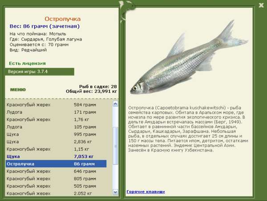Click the Версия игры: 3.7.4 bar
Image resolution: width=267 pixels, height=201 pixels.
pos(40,72)
